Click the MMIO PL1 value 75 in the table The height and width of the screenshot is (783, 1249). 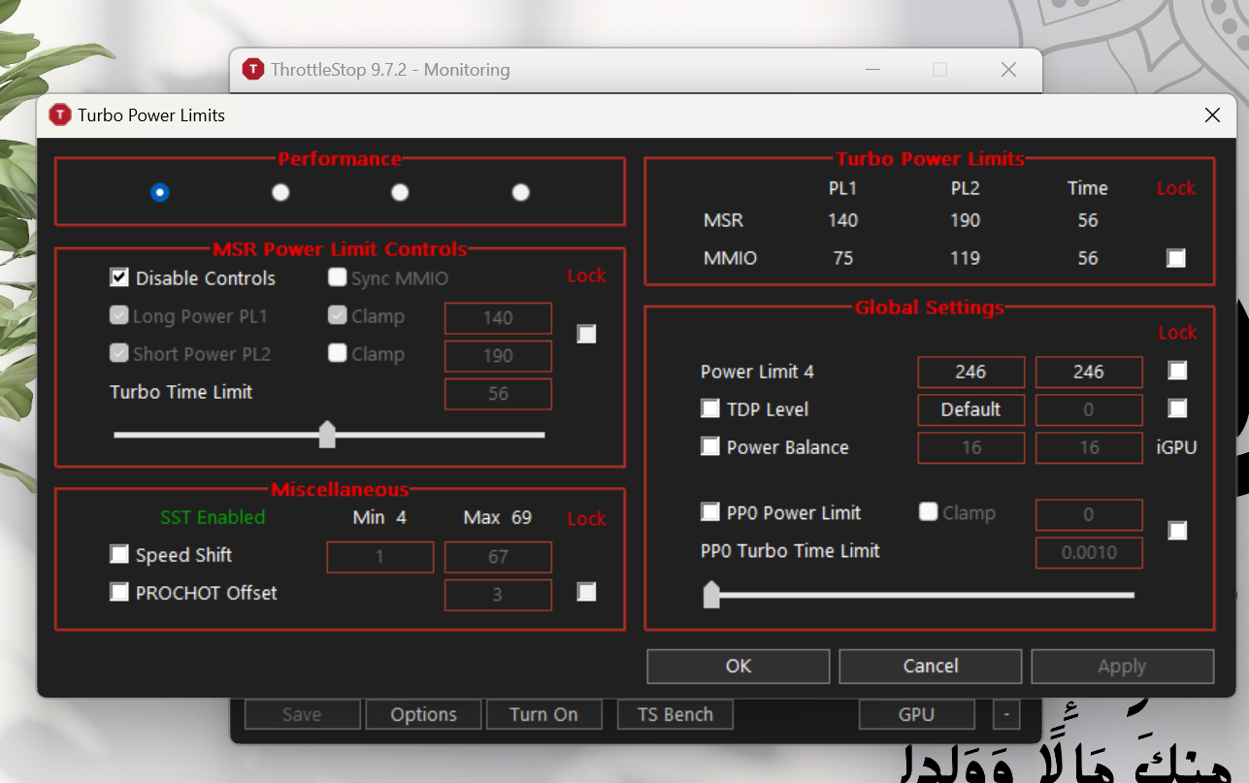(x=842, y=258)
